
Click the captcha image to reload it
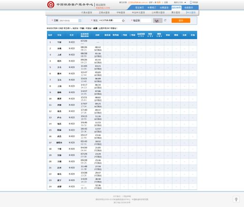(x=158, y=21)
